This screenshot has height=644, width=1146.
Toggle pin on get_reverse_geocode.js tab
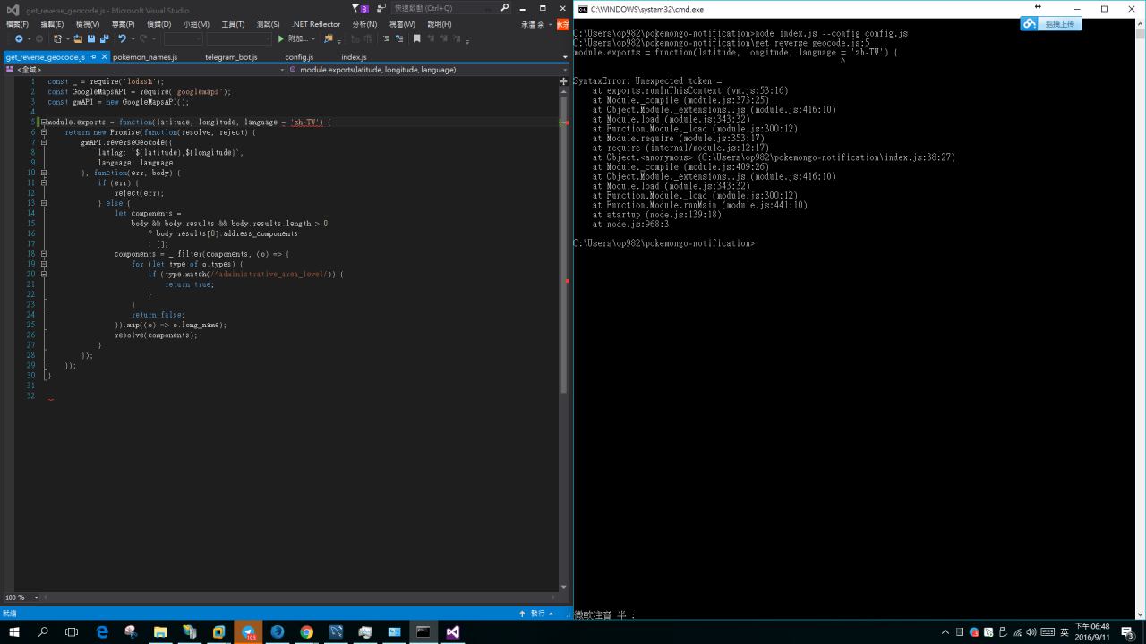pyautogui.click(x=93, y=57)
